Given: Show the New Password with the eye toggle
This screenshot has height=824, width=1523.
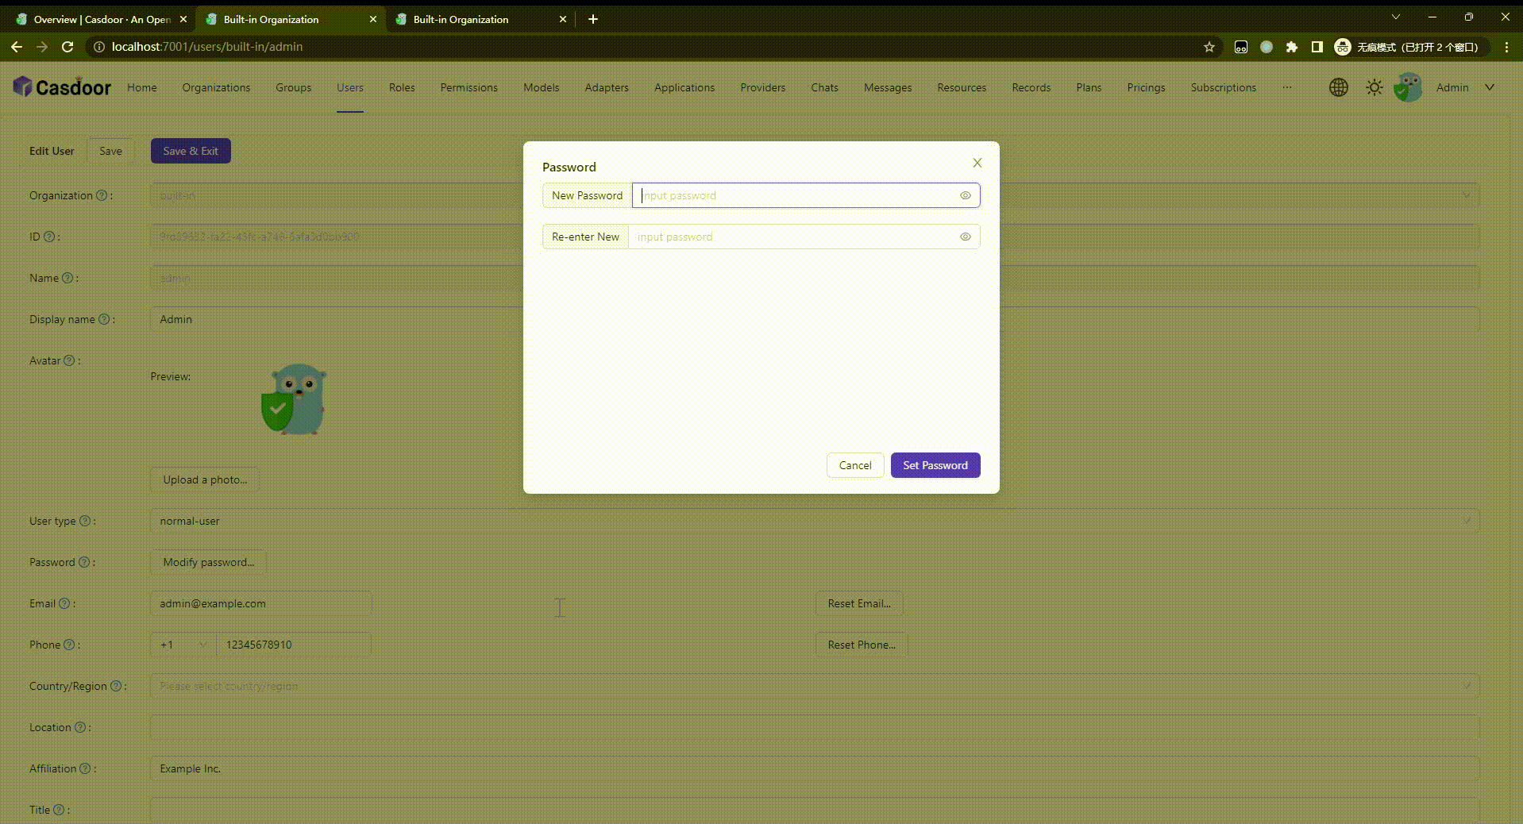Looking at the screenshot, I should (965, 195).
